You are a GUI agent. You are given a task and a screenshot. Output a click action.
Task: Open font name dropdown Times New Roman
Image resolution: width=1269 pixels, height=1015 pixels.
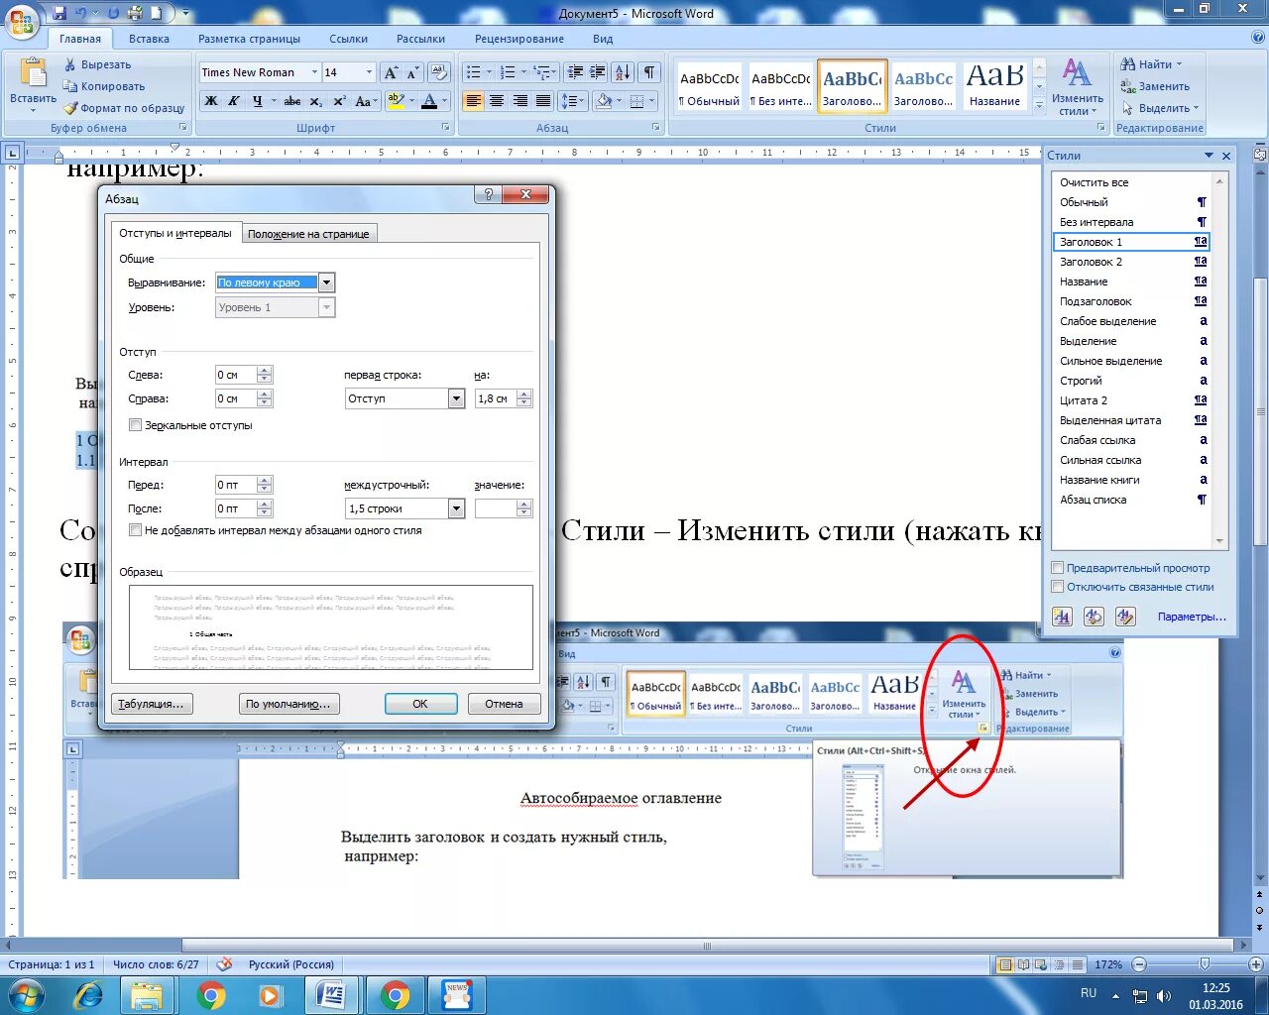pos(314,72)
